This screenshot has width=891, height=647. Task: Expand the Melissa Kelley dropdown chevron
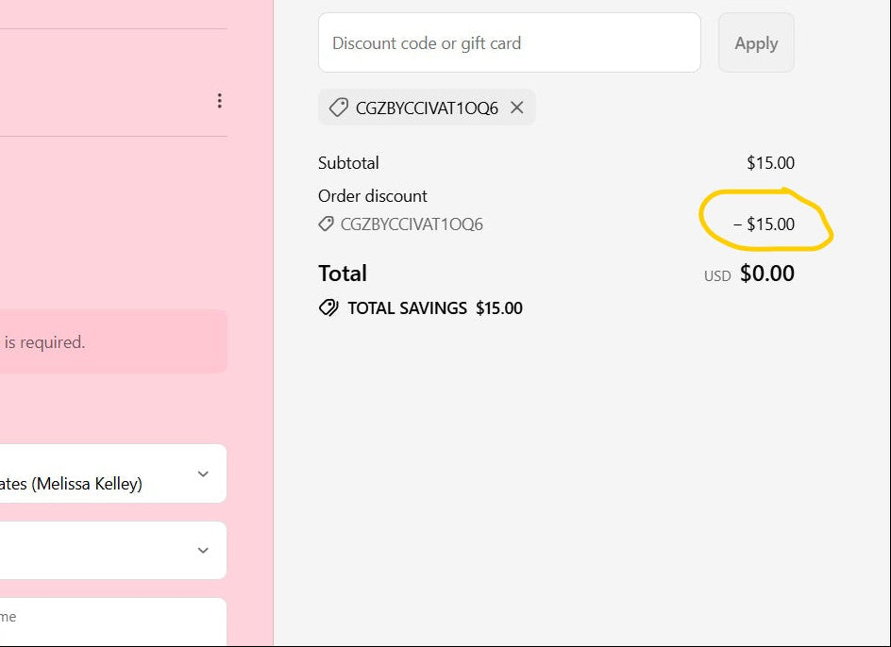coord(203,473)
